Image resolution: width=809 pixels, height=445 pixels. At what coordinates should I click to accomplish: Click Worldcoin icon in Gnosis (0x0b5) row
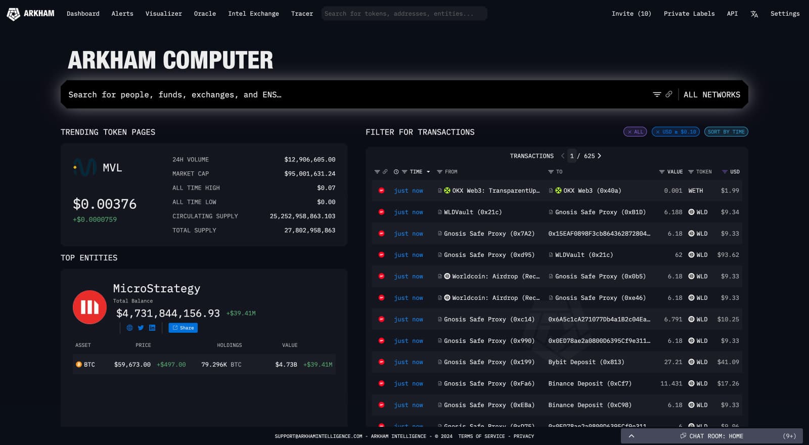[447, 276]
